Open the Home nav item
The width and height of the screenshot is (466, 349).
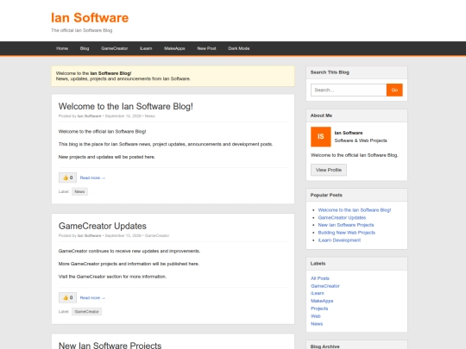click(62, 48)
